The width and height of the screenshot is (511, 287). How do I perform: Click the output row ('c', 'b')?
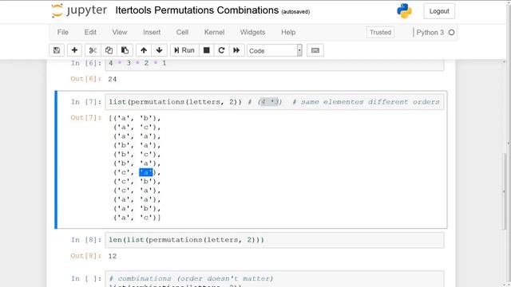pos(137,182)
